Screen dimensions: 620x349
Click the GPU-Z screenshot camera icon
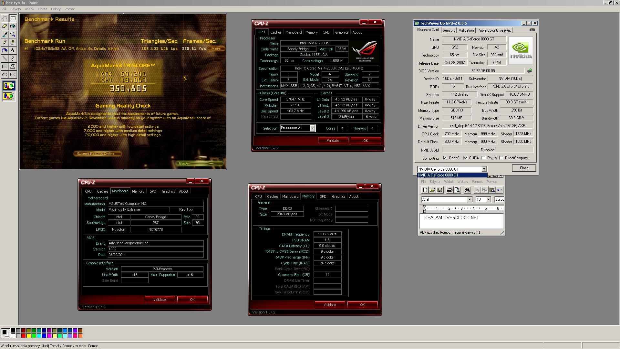pyautogui.click(x=532, y=30)
